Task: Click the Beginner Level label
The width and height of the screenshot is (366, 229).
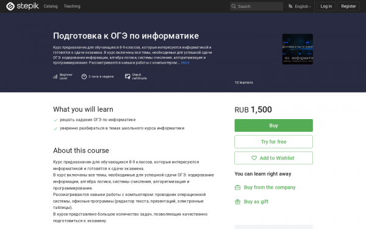Action: (66, 76)
